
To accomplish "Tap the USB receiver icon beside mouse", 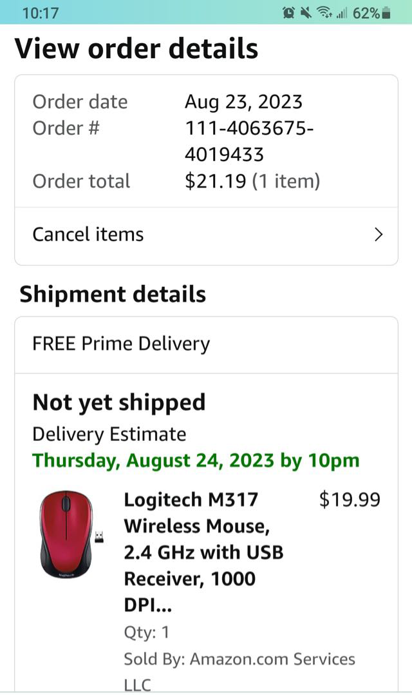I will [x=100, y=534].
